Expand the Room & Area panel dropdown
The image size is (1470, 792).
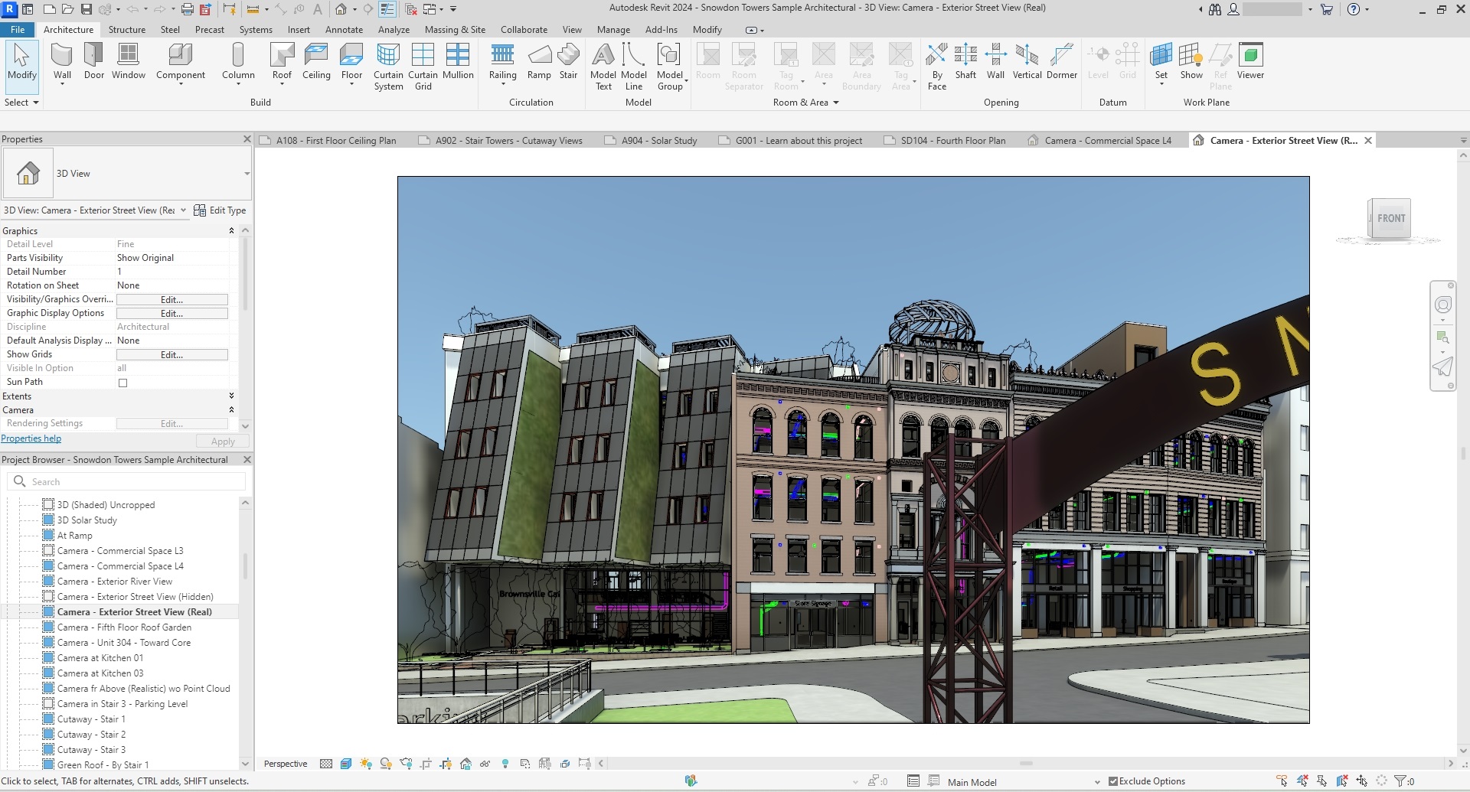[x=835, y=102]
